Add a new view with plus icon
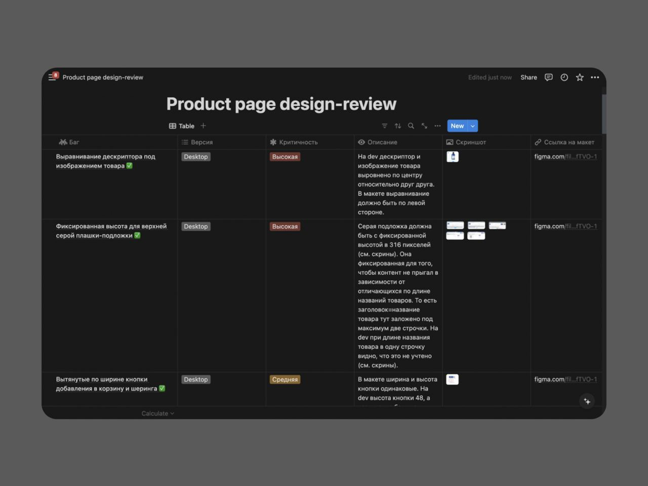 click(204, 126)
